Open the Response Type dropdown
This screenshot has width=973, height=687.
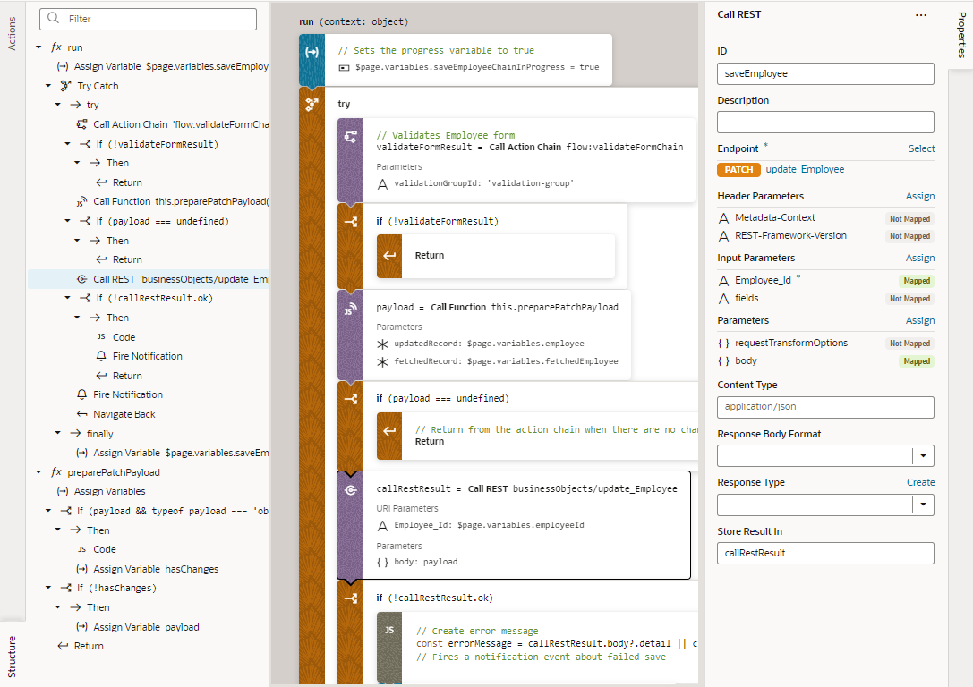coord(923,505)
